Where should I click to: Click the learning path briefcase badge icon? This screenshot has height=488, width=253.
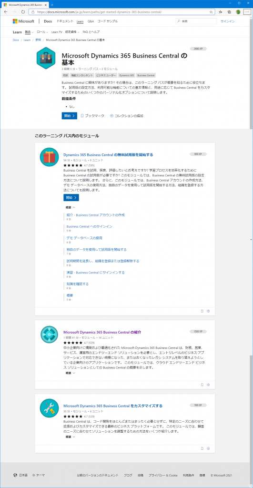pyautogui.click(x=46, y=59)
